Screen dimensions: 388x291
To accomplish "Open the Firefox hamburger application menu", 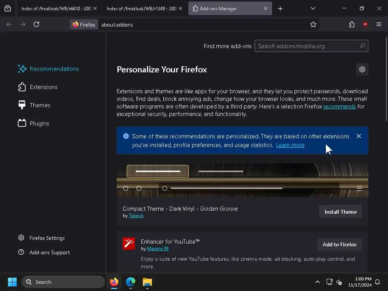I will coord(379,24).
